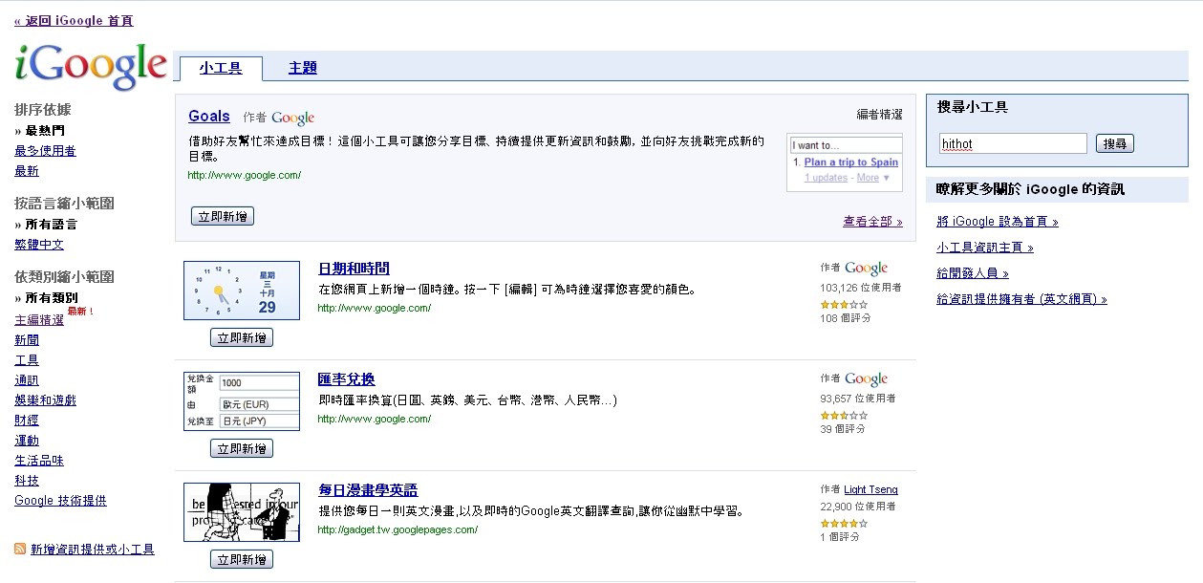Switch to the 小工具 tab
The width and height of the screenshot is (1203, 583).
tap(221, 68)
